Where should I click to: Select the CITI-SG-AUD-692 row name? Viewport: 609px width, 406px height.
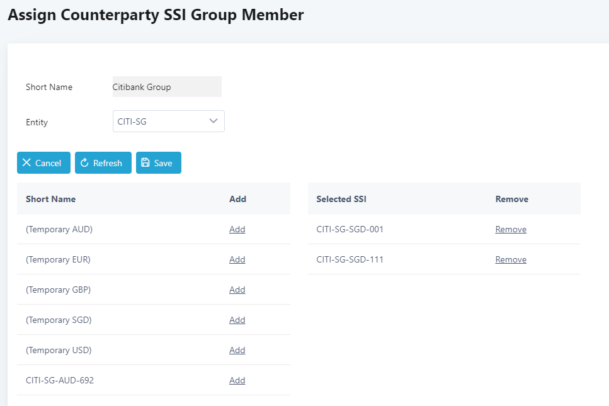click(60, 381)
